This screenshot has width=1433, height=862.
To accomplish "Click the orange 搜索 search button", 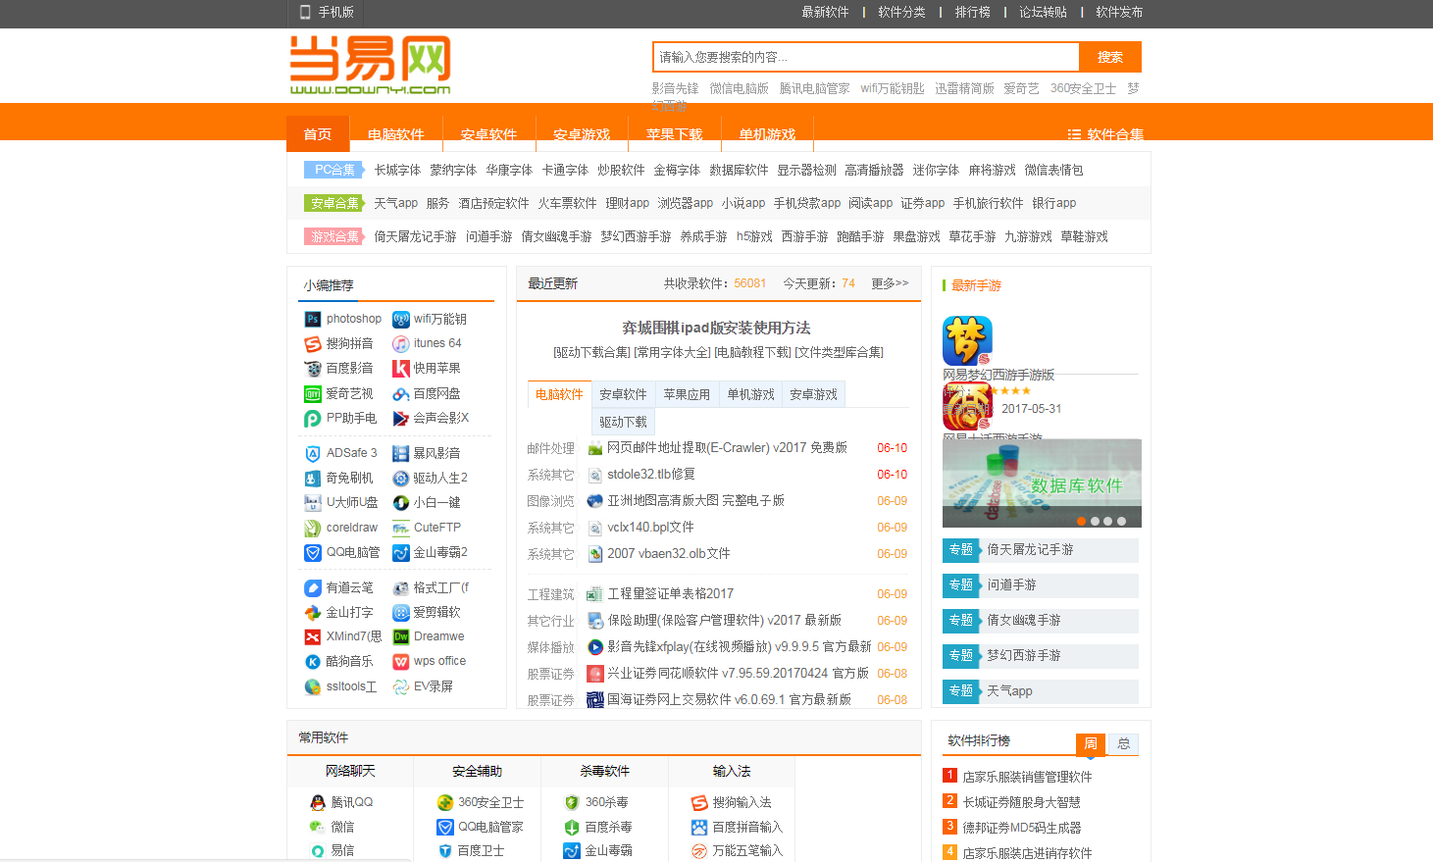I will coord(1109,56).
